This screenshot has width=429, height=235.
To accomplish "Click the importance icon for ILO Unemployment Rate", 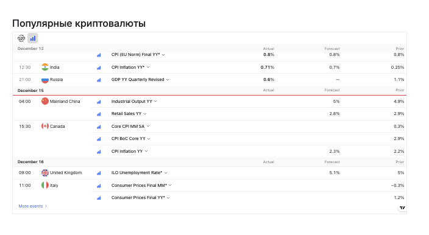I will pyautogui.click(x=99, y=173).
